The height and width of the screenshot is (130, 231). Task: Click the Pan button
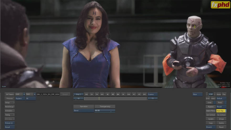[x=224, y=94]
